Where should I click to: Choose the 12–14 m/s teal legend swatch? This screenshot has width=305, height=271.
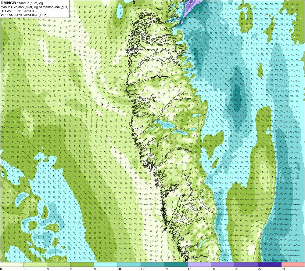[x=152, y=264]
